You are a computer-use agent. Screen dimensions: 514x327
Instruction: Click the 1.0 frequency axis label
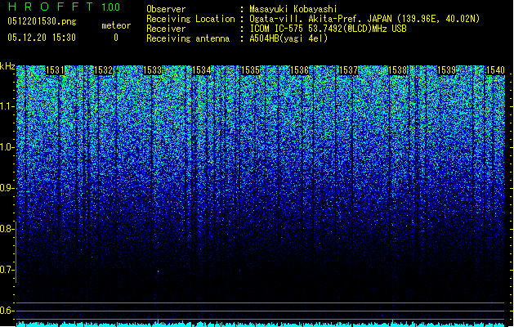point(7,148)
